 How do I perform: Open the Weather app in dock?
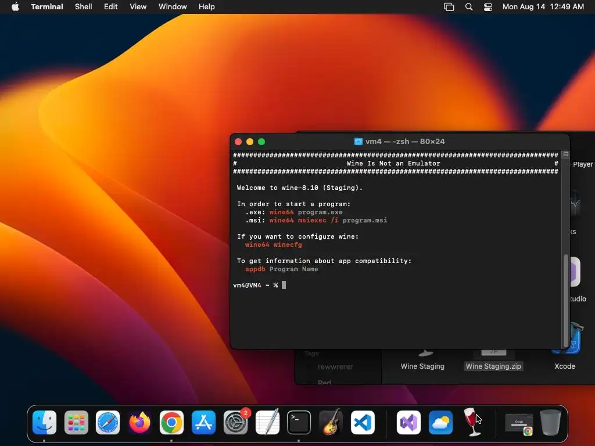tap(440, 422)
